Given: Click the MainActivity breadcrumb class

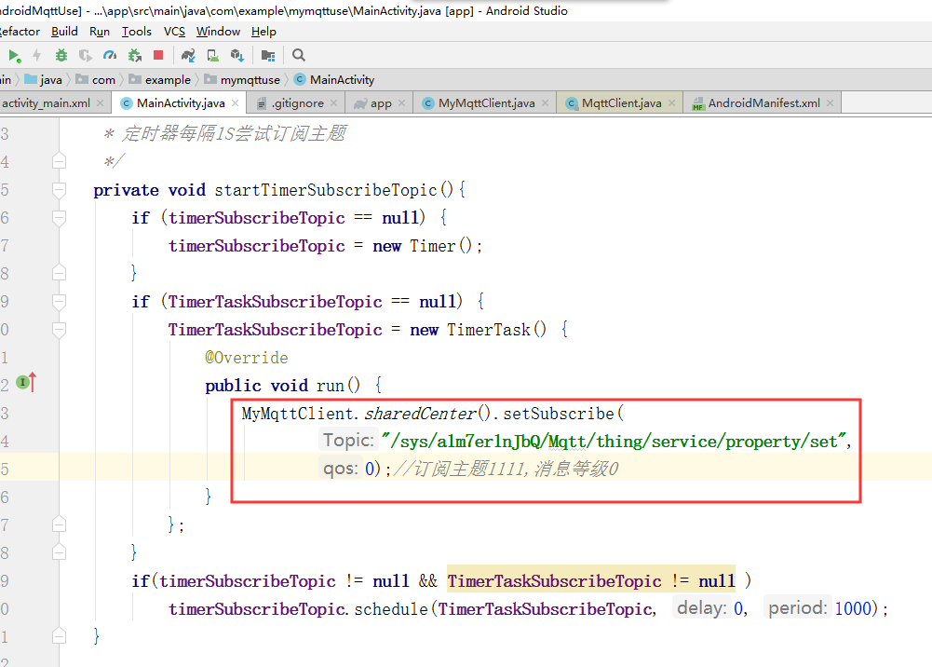Looking at the screenshot, I should click(334, 80).
